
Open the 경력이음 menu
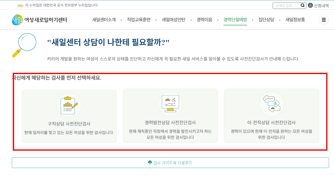[x=204, y=20]
